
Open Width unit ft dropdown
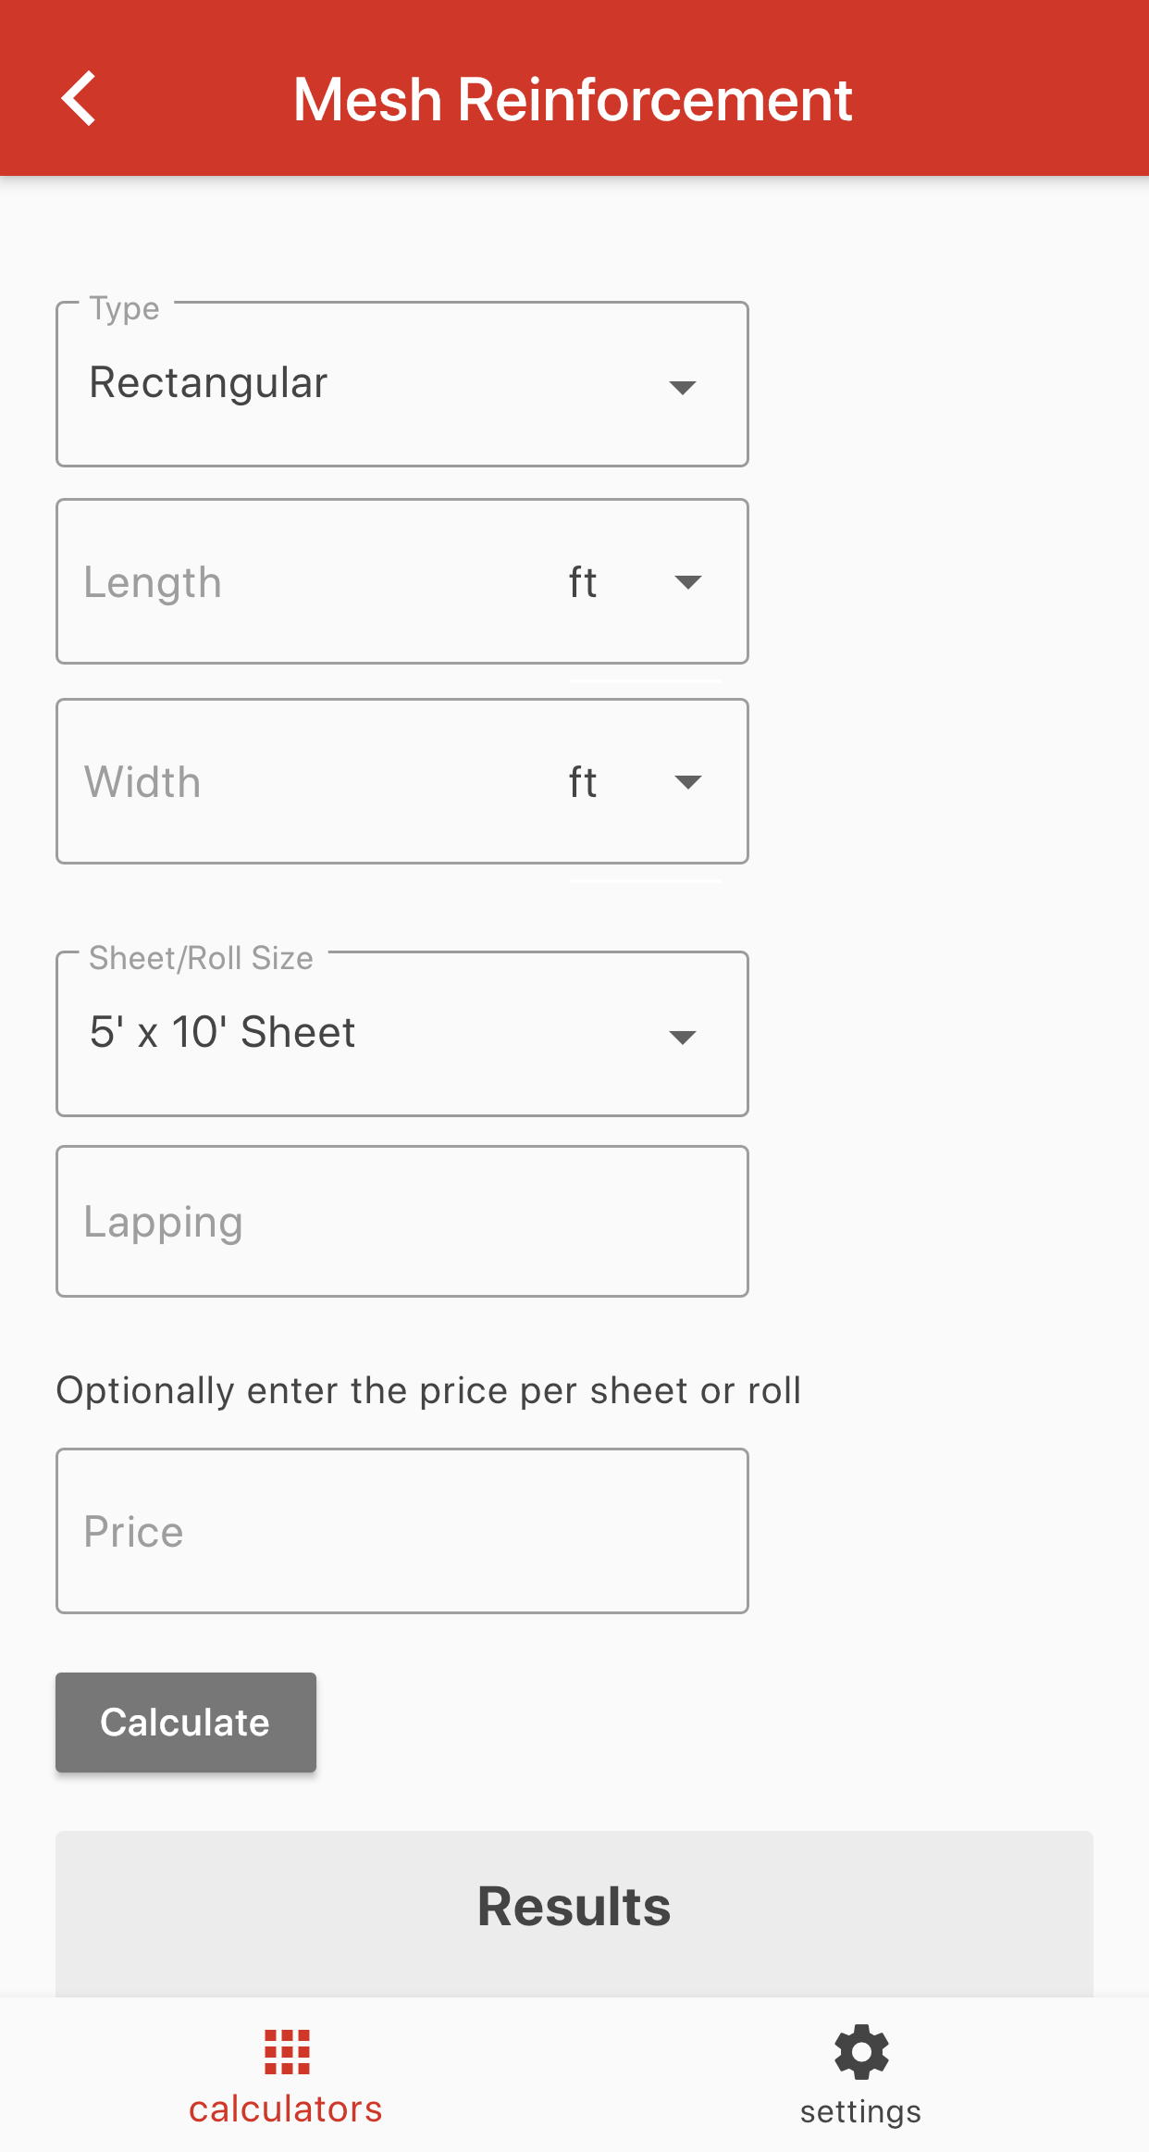point(645,782)
